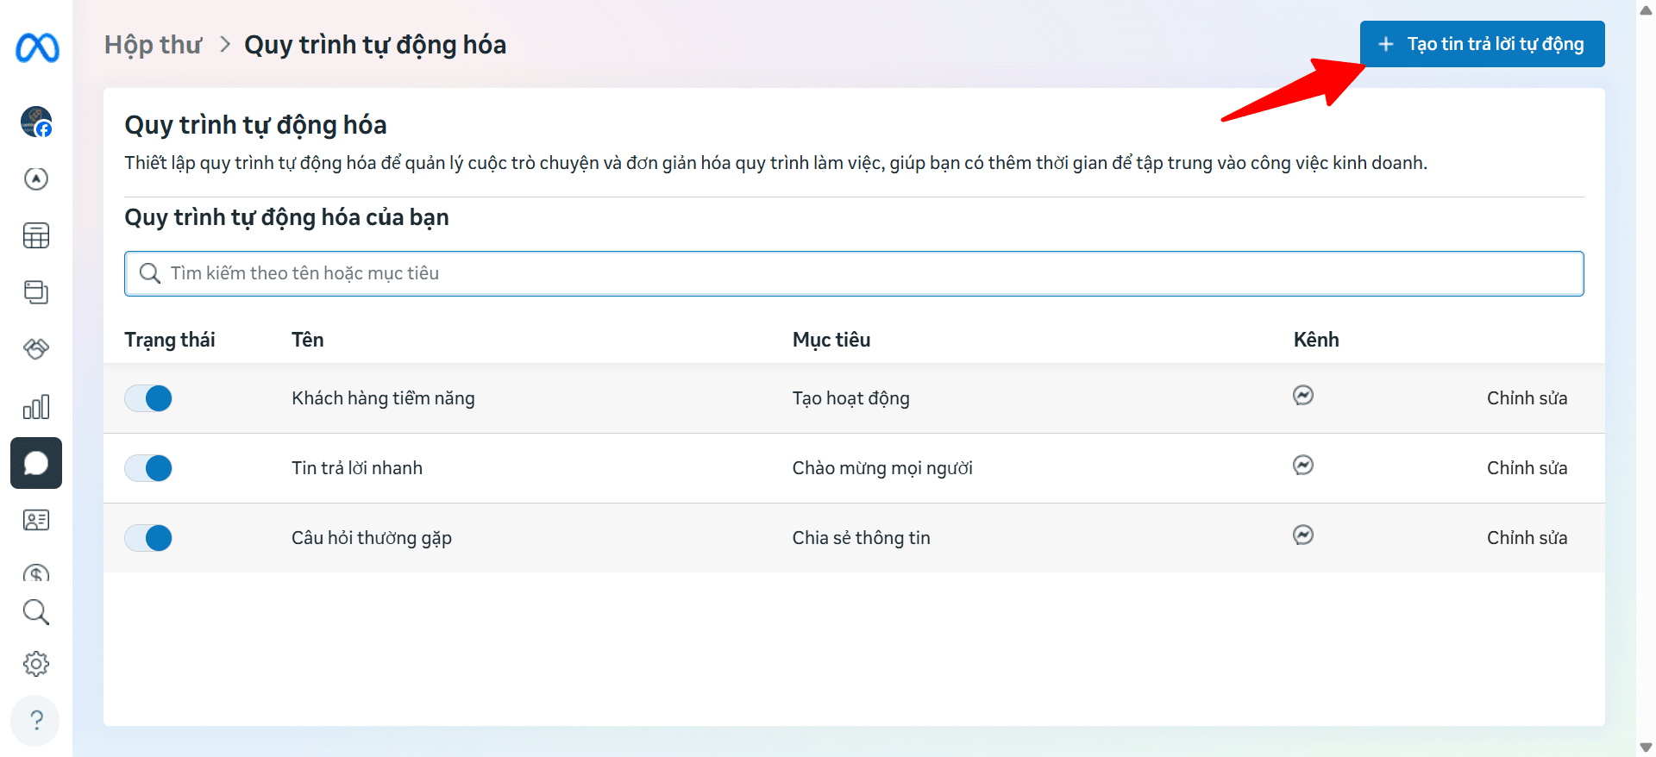Focus the Tìm kiếm theo tên search field

(x=854, y=273)
